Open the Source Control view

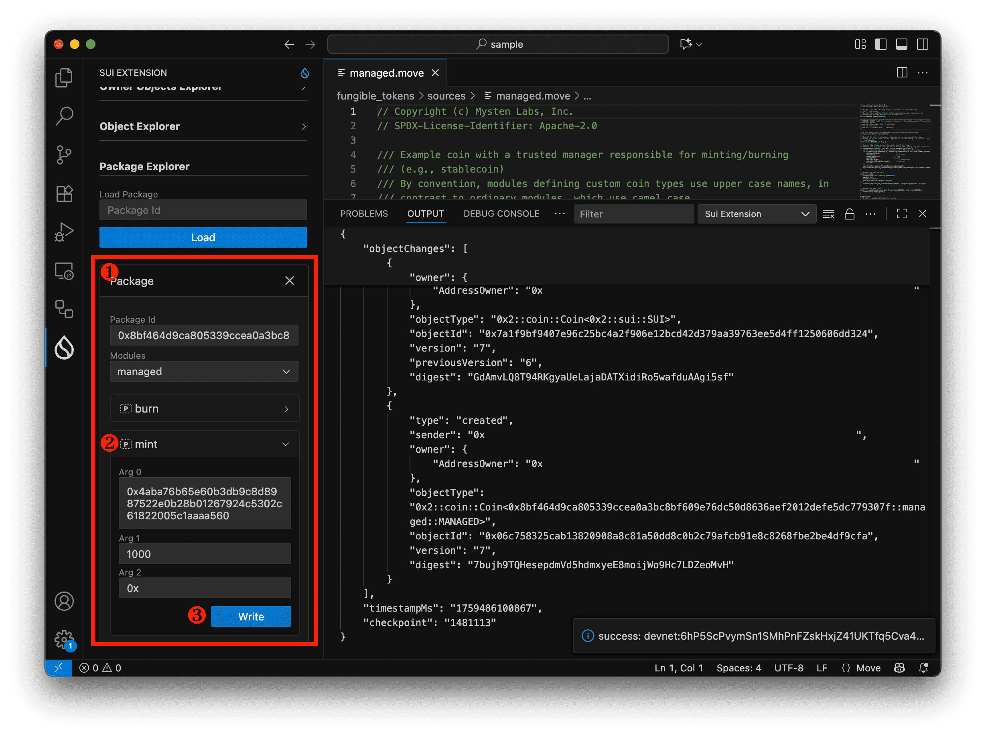[64, 155]
